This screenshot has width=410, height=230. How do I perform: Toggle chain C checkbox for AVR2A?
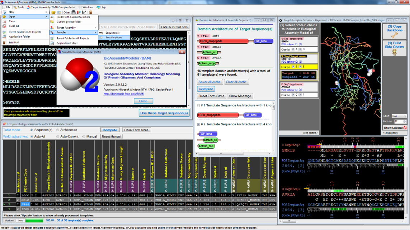coord(293,95)
